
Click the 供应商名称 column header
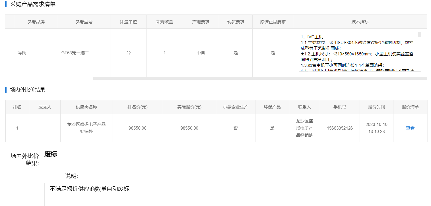[x=86, y=107]
